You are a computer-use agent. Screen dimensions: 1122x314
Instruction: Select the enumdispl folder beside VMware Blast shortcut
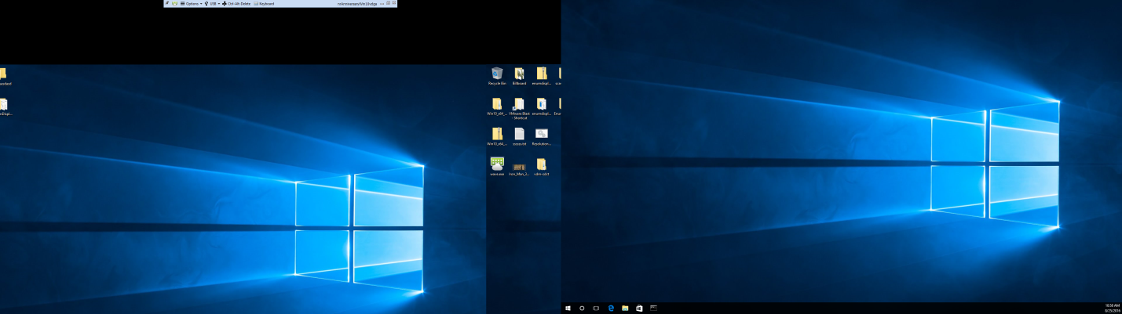[x=541, y=106]
